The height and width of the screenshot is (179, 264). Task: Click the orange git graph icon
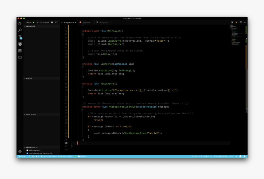pyautogui.click(x=236, y=22)
